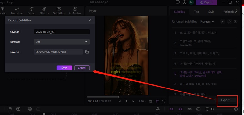
Task: Click the microphone voiceover icon
Action: pyautogui.click(x=158, y=109)
